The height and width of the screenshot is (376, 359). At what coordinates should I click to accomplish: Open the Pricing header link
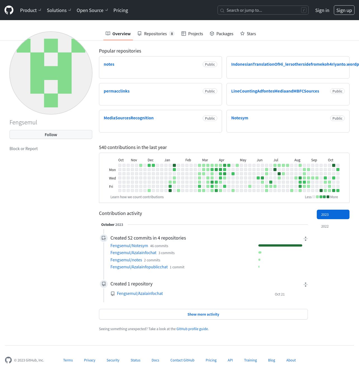point(121,10)
